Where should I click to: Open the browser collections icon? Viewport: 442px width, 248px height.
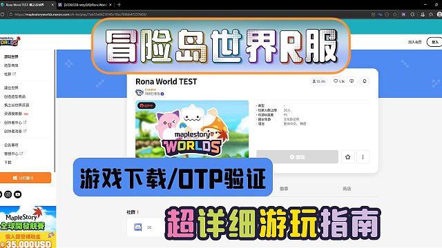tap(430, 14)
